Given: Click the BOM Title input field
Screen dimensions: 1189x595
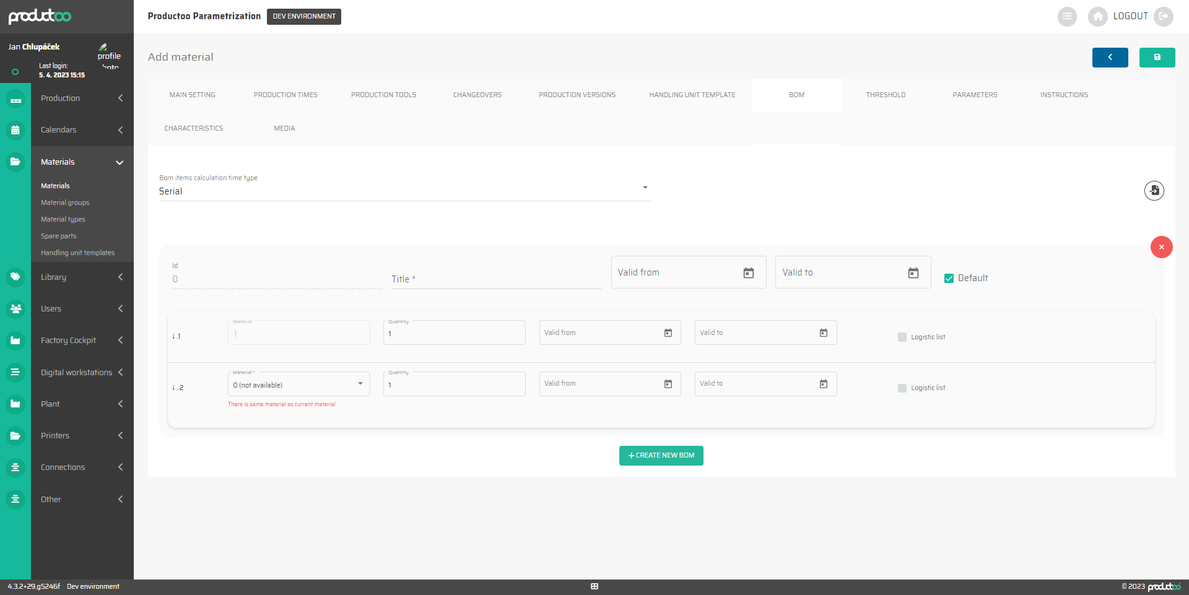Looking at the screenshot, I should tap(495, 279).
